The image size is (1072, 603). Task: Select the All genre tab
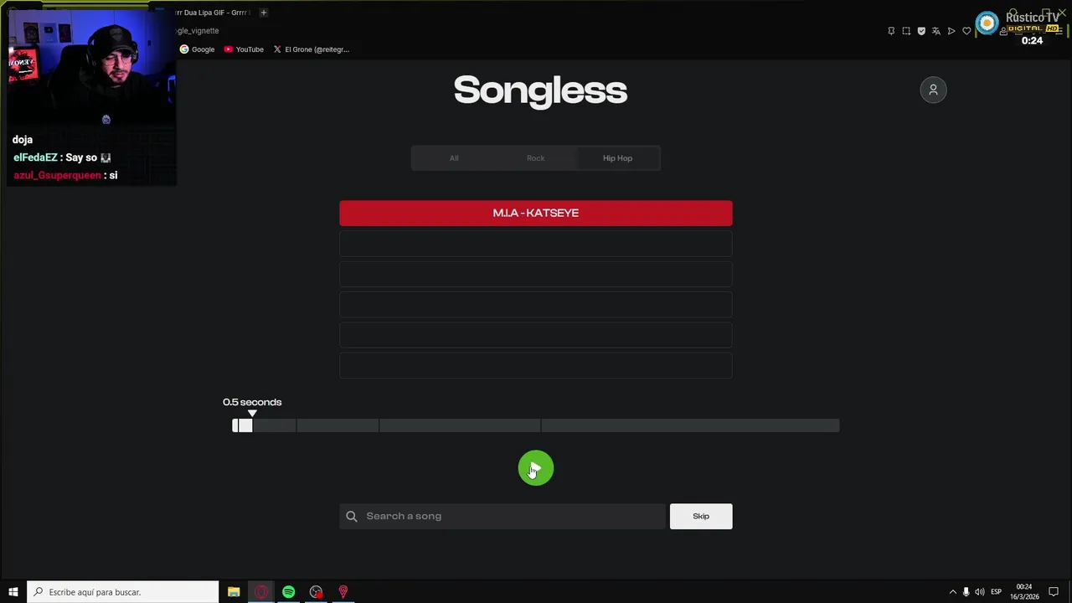454,158
